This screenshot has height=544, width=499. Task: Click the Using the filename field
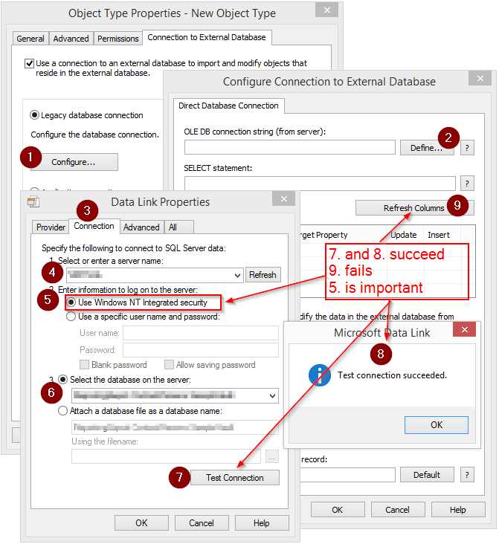click(x=166, y=456)
